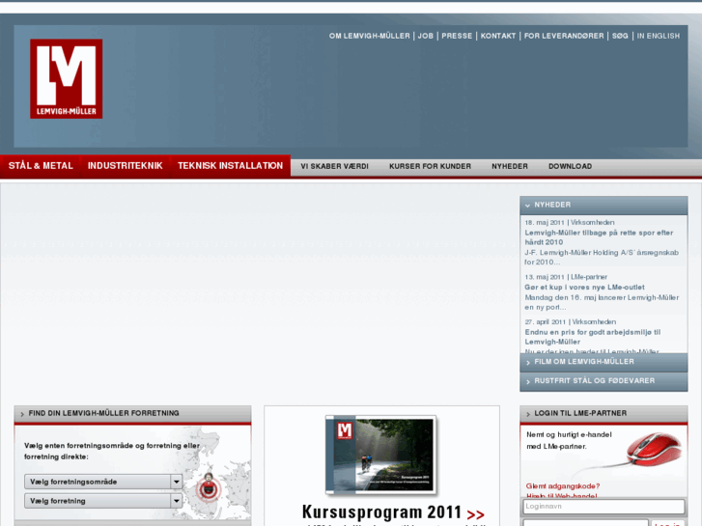The image size is (702, 526).
Task: Focus the Loginnavn input field
Action: click(x=604, y=507)
